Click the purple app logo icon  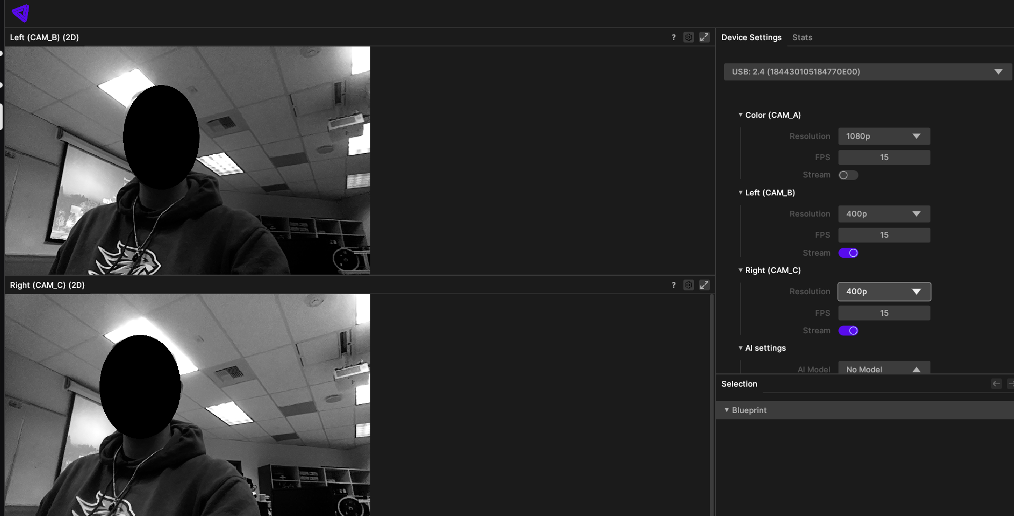coord(21,13)
